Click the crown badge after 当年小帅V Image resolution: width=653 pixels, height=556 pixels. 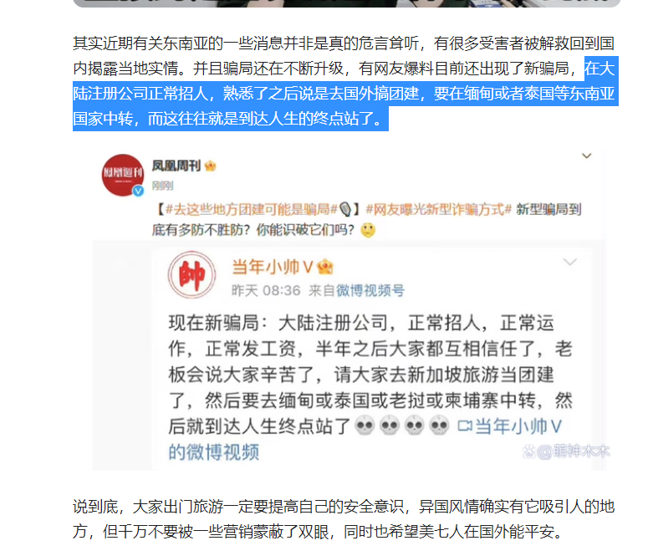325,267
